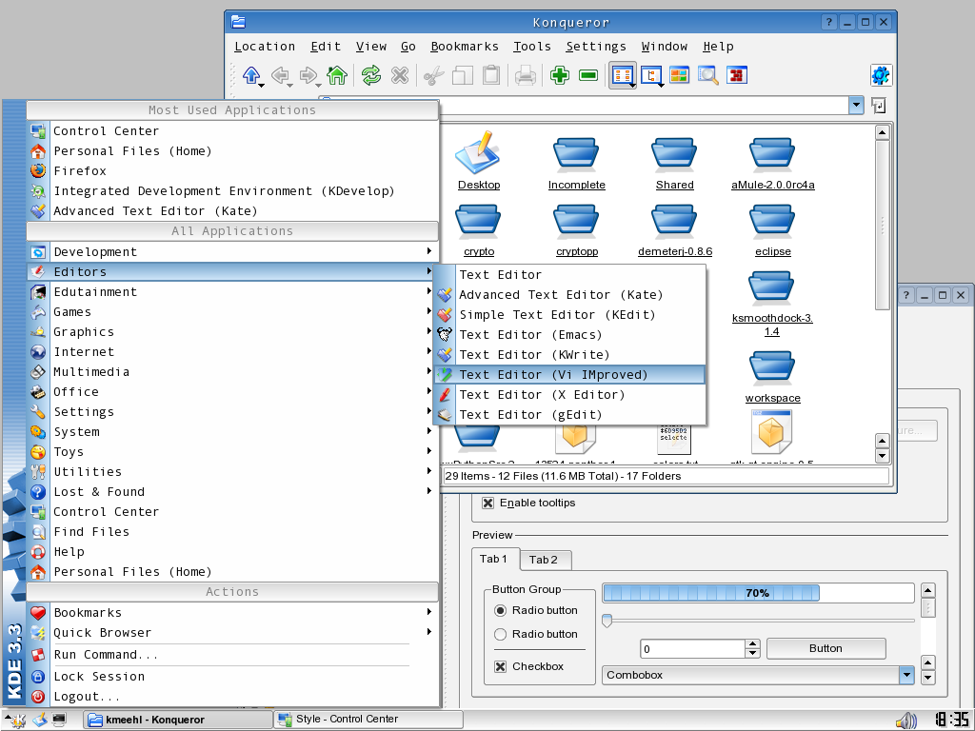The image size is (975, 731).
Task: Open the Settings menu in Konqueror menu bar
Action: [596, 47]
